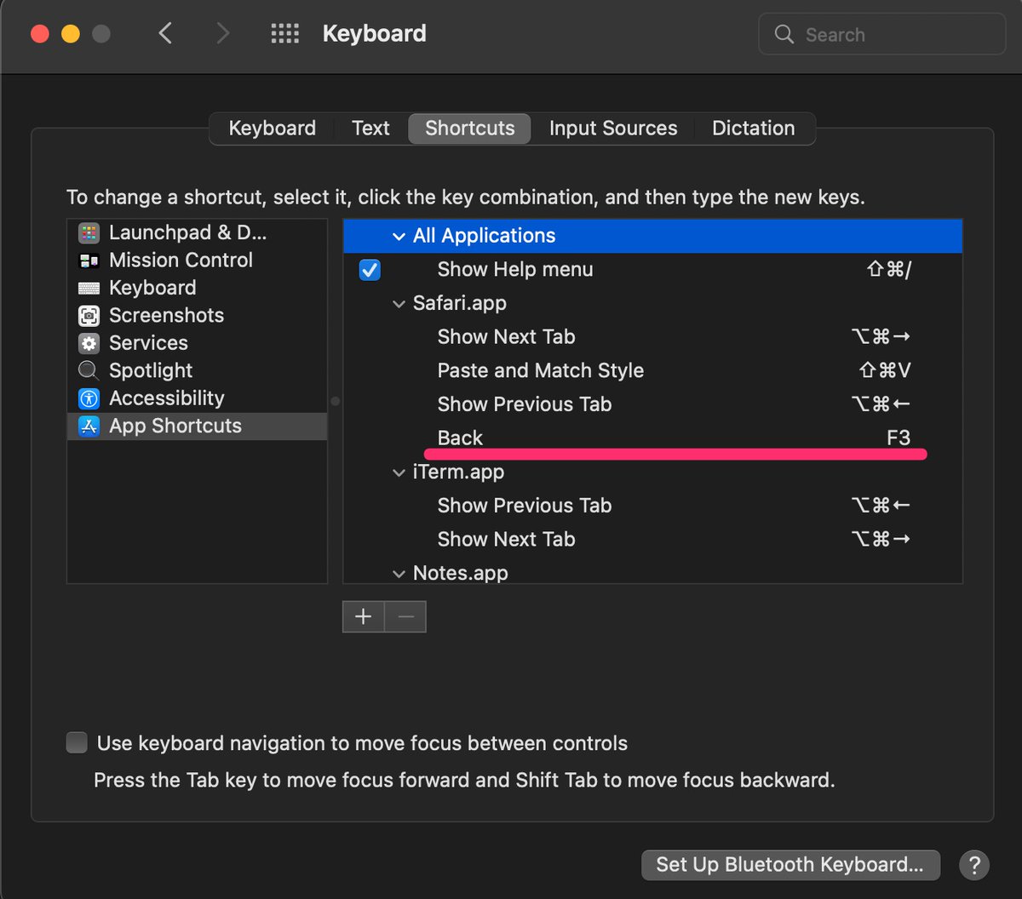Switch to the Keyboard tab
Image resolution: width=1022 pixels, height=899 pixels.
click(272, 129)
